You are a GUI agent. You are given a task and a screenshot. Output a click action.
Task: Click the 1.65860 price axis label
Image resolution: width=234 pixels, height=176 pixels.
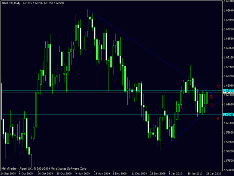click(229, 48)
